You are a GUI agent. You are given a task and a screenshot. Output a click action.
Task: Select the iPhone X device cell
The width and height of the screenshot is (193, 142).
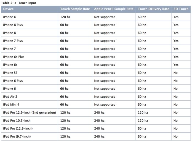[x=10, y=17]
